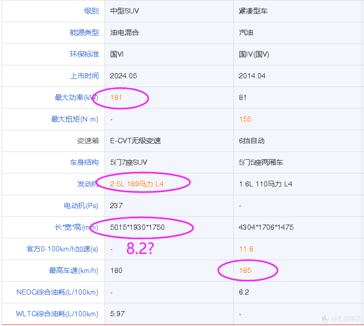Viewport: 364px width, 326px height.
Task: Click the 2014.04 launch date
Action: coord(252,76)
